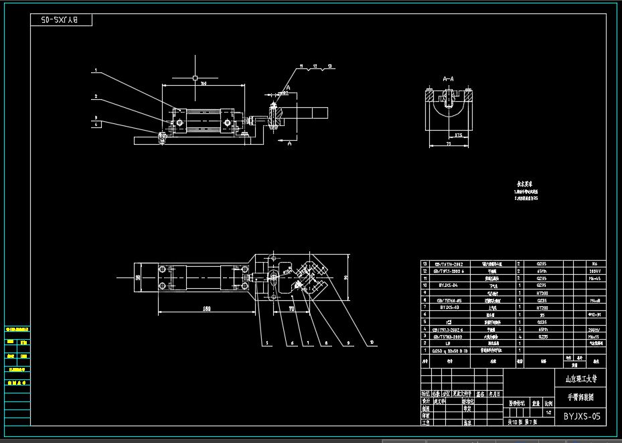
Task: Select the HT200 material in parts list row 7
Action: pyautogui.click(x=542, y=308)
